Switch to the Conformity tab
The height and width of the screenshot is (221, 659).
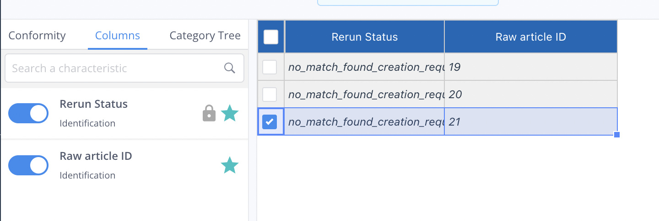click(x=37, y=36)
